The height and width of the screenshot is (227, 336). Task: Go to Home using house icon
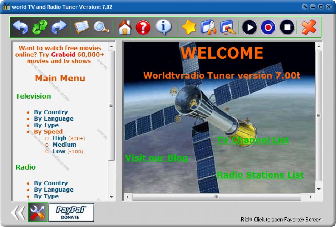coord(125,27)
